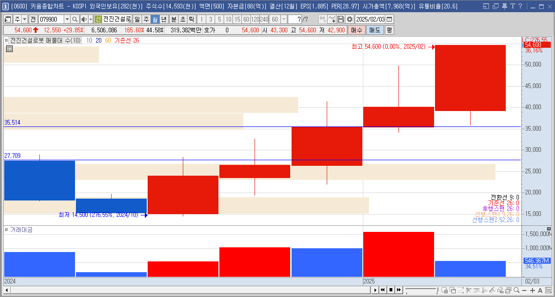Click the multi-chart windows icon at bottom
Viewport: 555px width, 297px height.
click(x=444, y=290)
